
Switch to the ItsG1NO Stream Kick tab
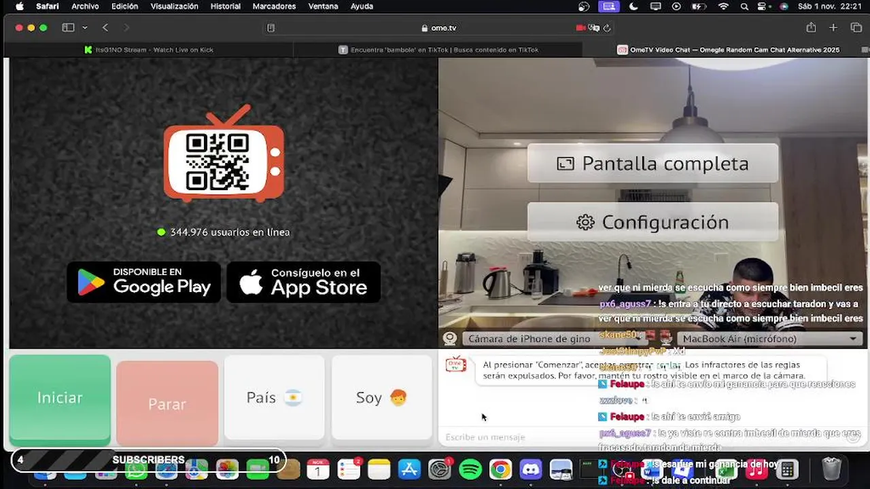[150, 50]
